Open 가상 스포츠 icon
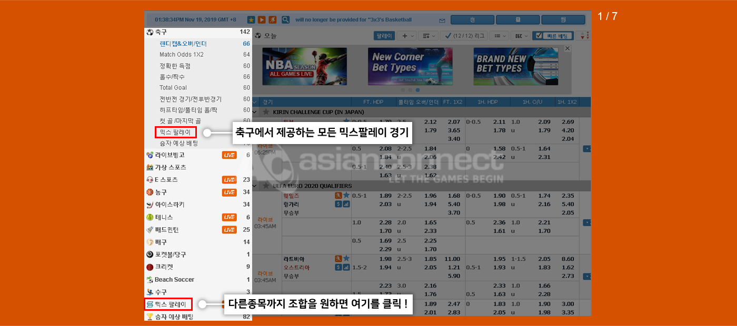The image size is (737, 326). coord(150,167)
